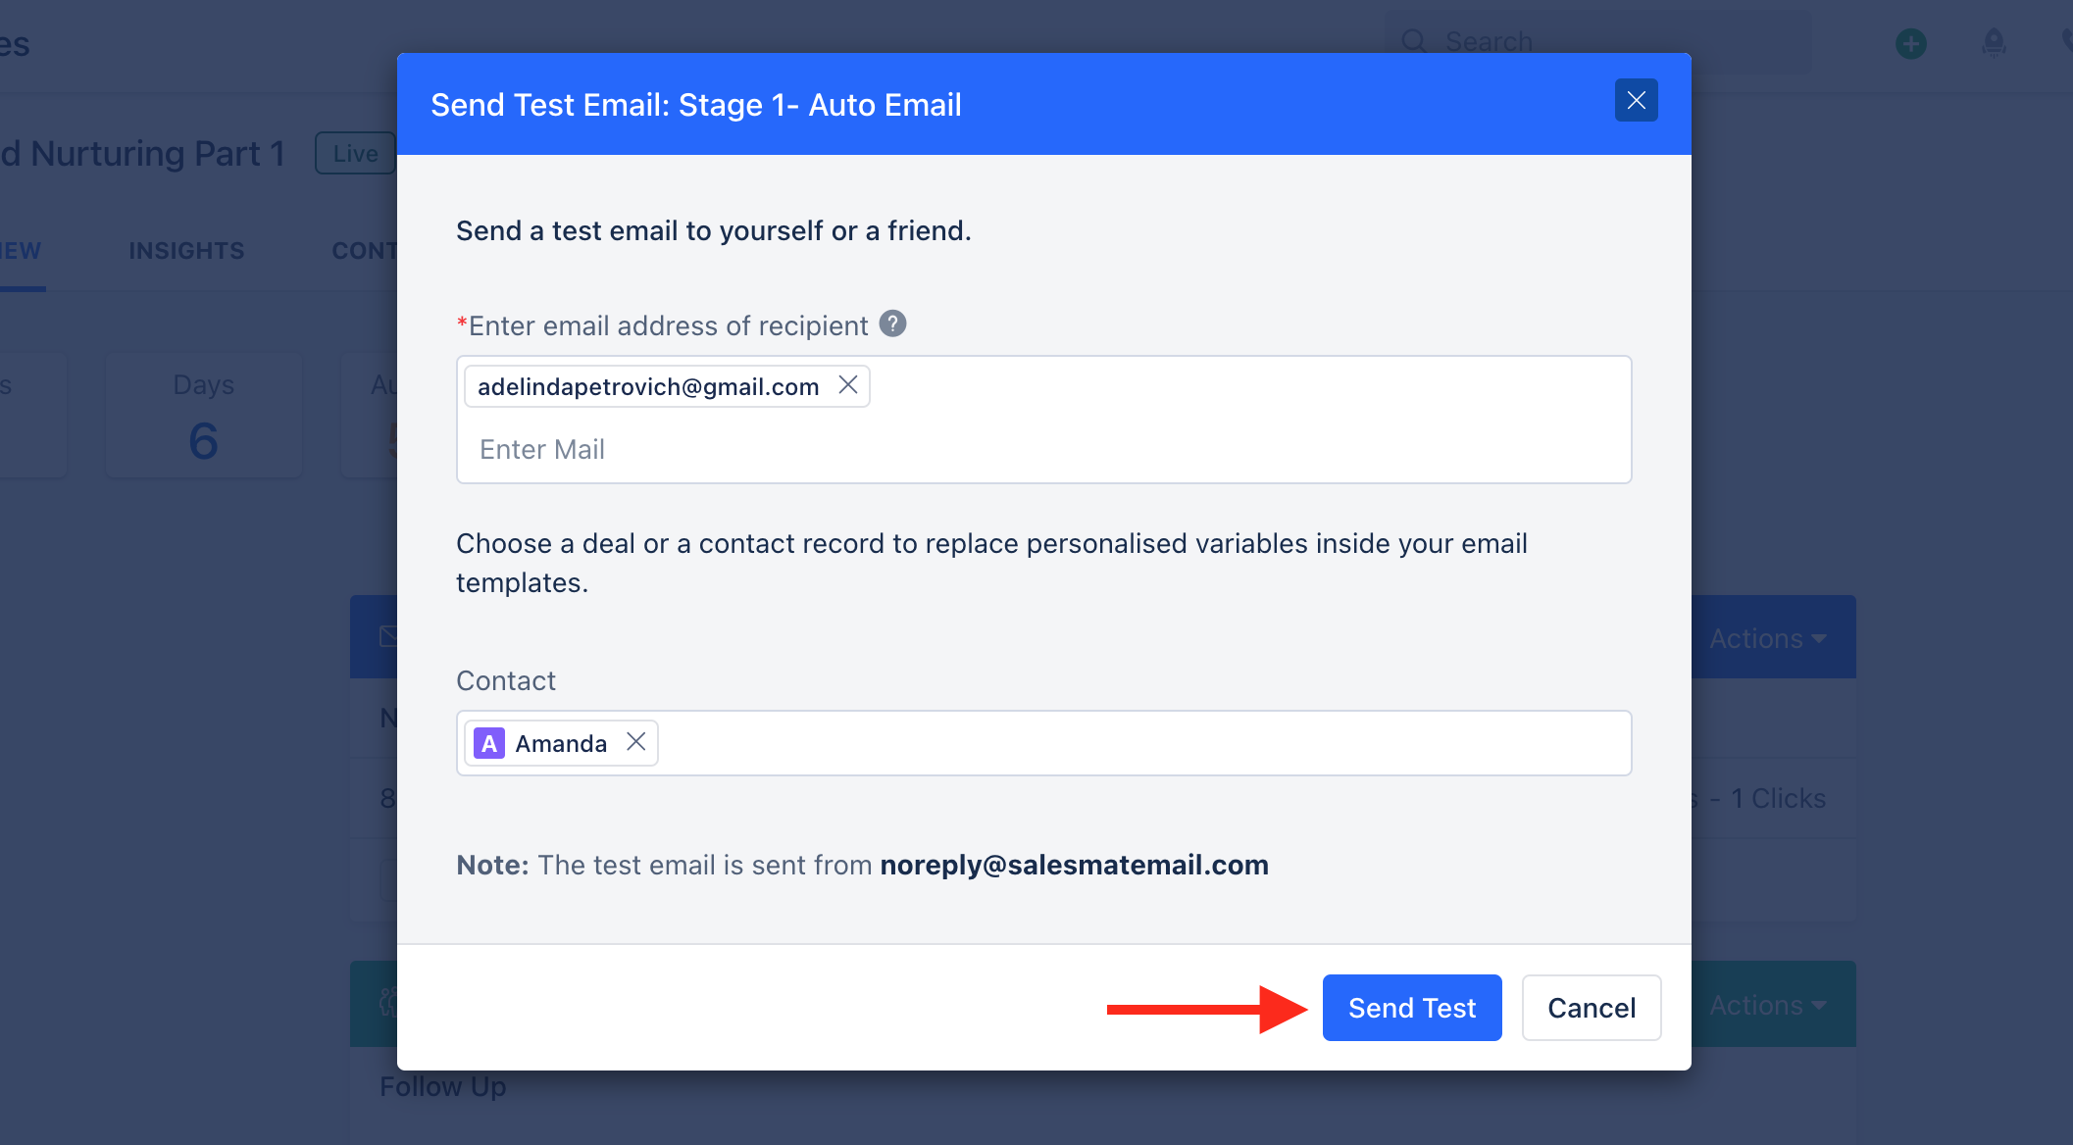Click Amanda's purple avatar icon
The image size is (2073, 1145).
tap(487, 743)
